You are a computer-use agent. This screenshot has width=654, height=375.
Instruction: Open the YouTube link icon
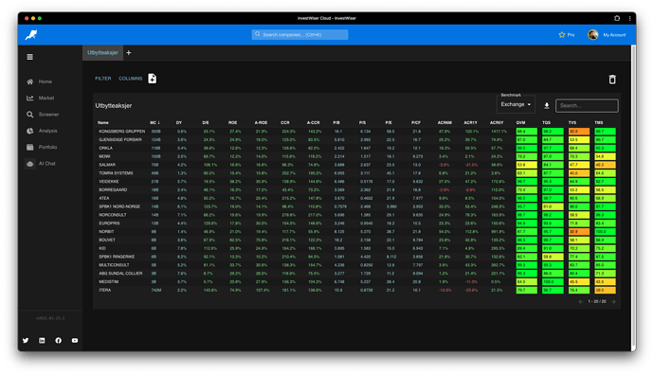pos(75,340)
